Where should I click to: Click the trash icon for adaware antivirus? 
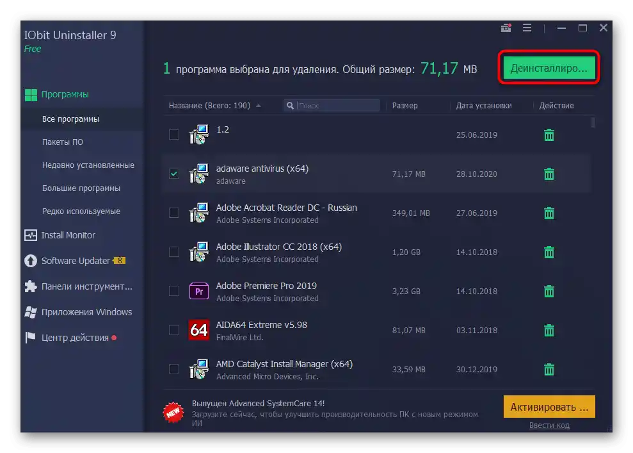549,174
